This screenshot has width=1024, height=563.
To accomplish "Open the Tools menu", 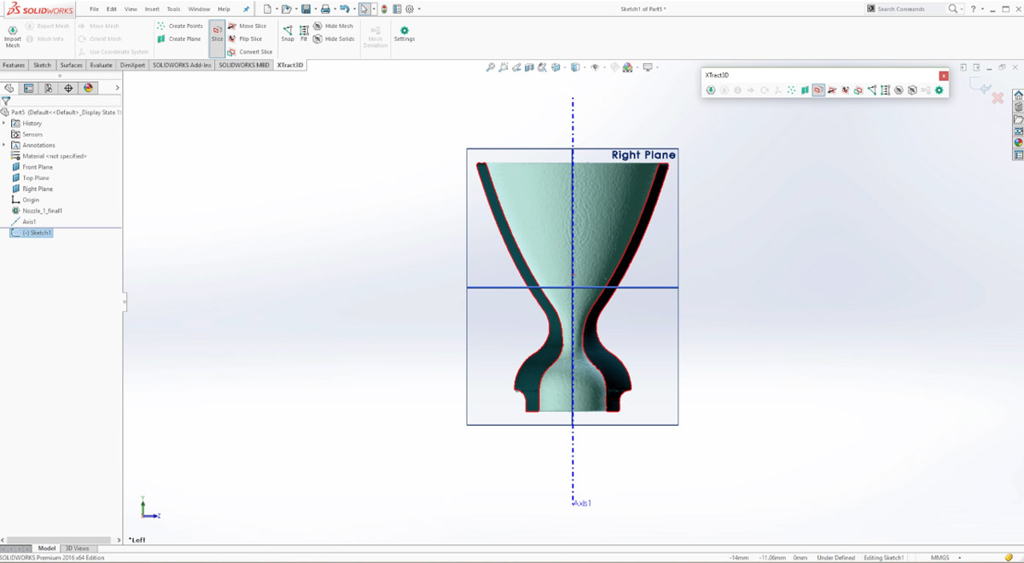I will pos(173,9).
